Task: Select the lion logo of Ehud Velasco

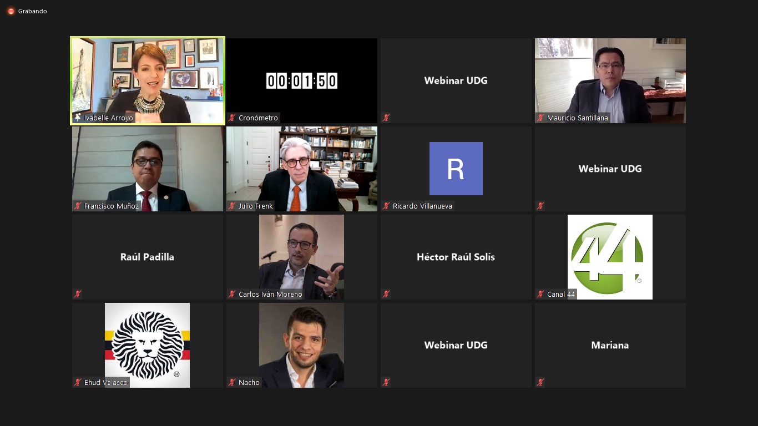Action: point(148,345)
